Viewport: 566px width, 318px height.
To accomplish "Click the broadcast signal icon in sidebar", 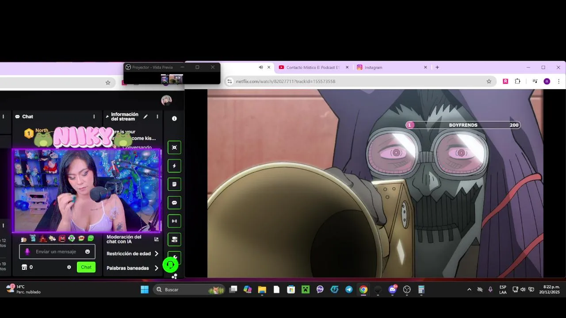I will (174, 221).
